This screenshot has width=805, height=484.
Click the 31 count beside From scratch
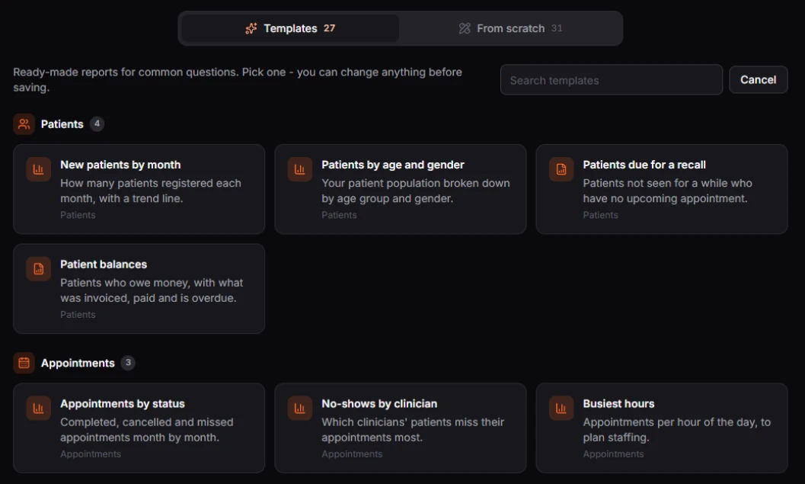[557, 28]
